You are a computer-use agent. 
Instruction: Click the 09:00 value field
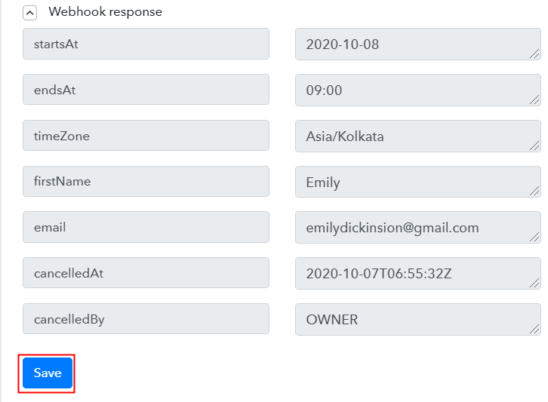click(x=418, y=90)
